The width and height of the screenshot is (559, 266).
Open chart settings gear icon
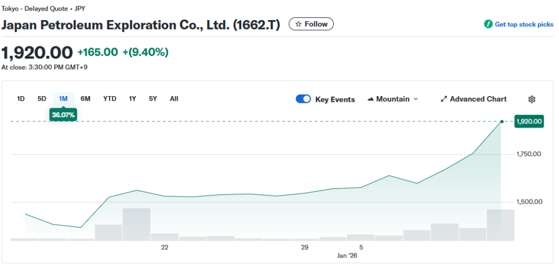(x=532, y=99)
